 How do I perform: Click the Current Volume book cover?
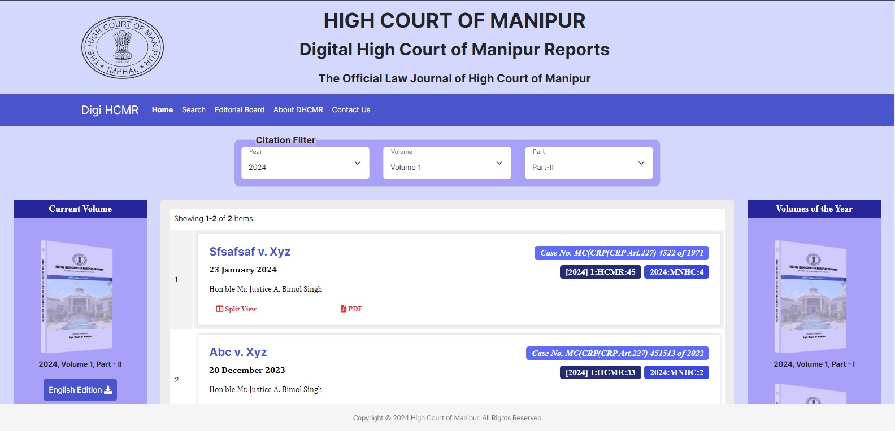[77, 297]
